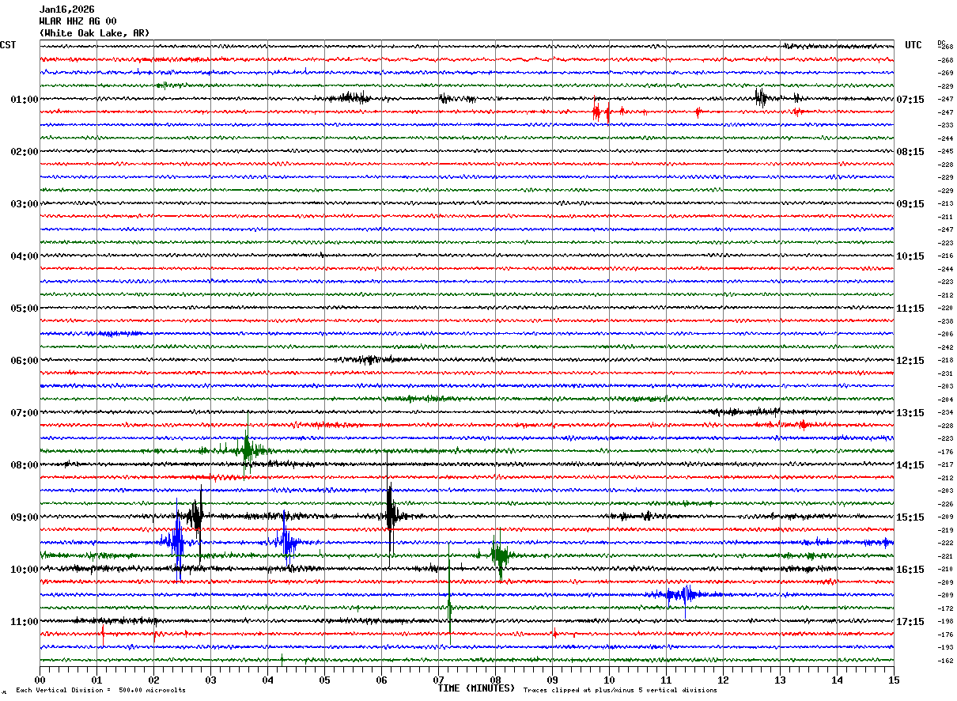The image size is (957, 701).
Task: Select minute 05 tick on bottom axis
Action: click(324, 680)
